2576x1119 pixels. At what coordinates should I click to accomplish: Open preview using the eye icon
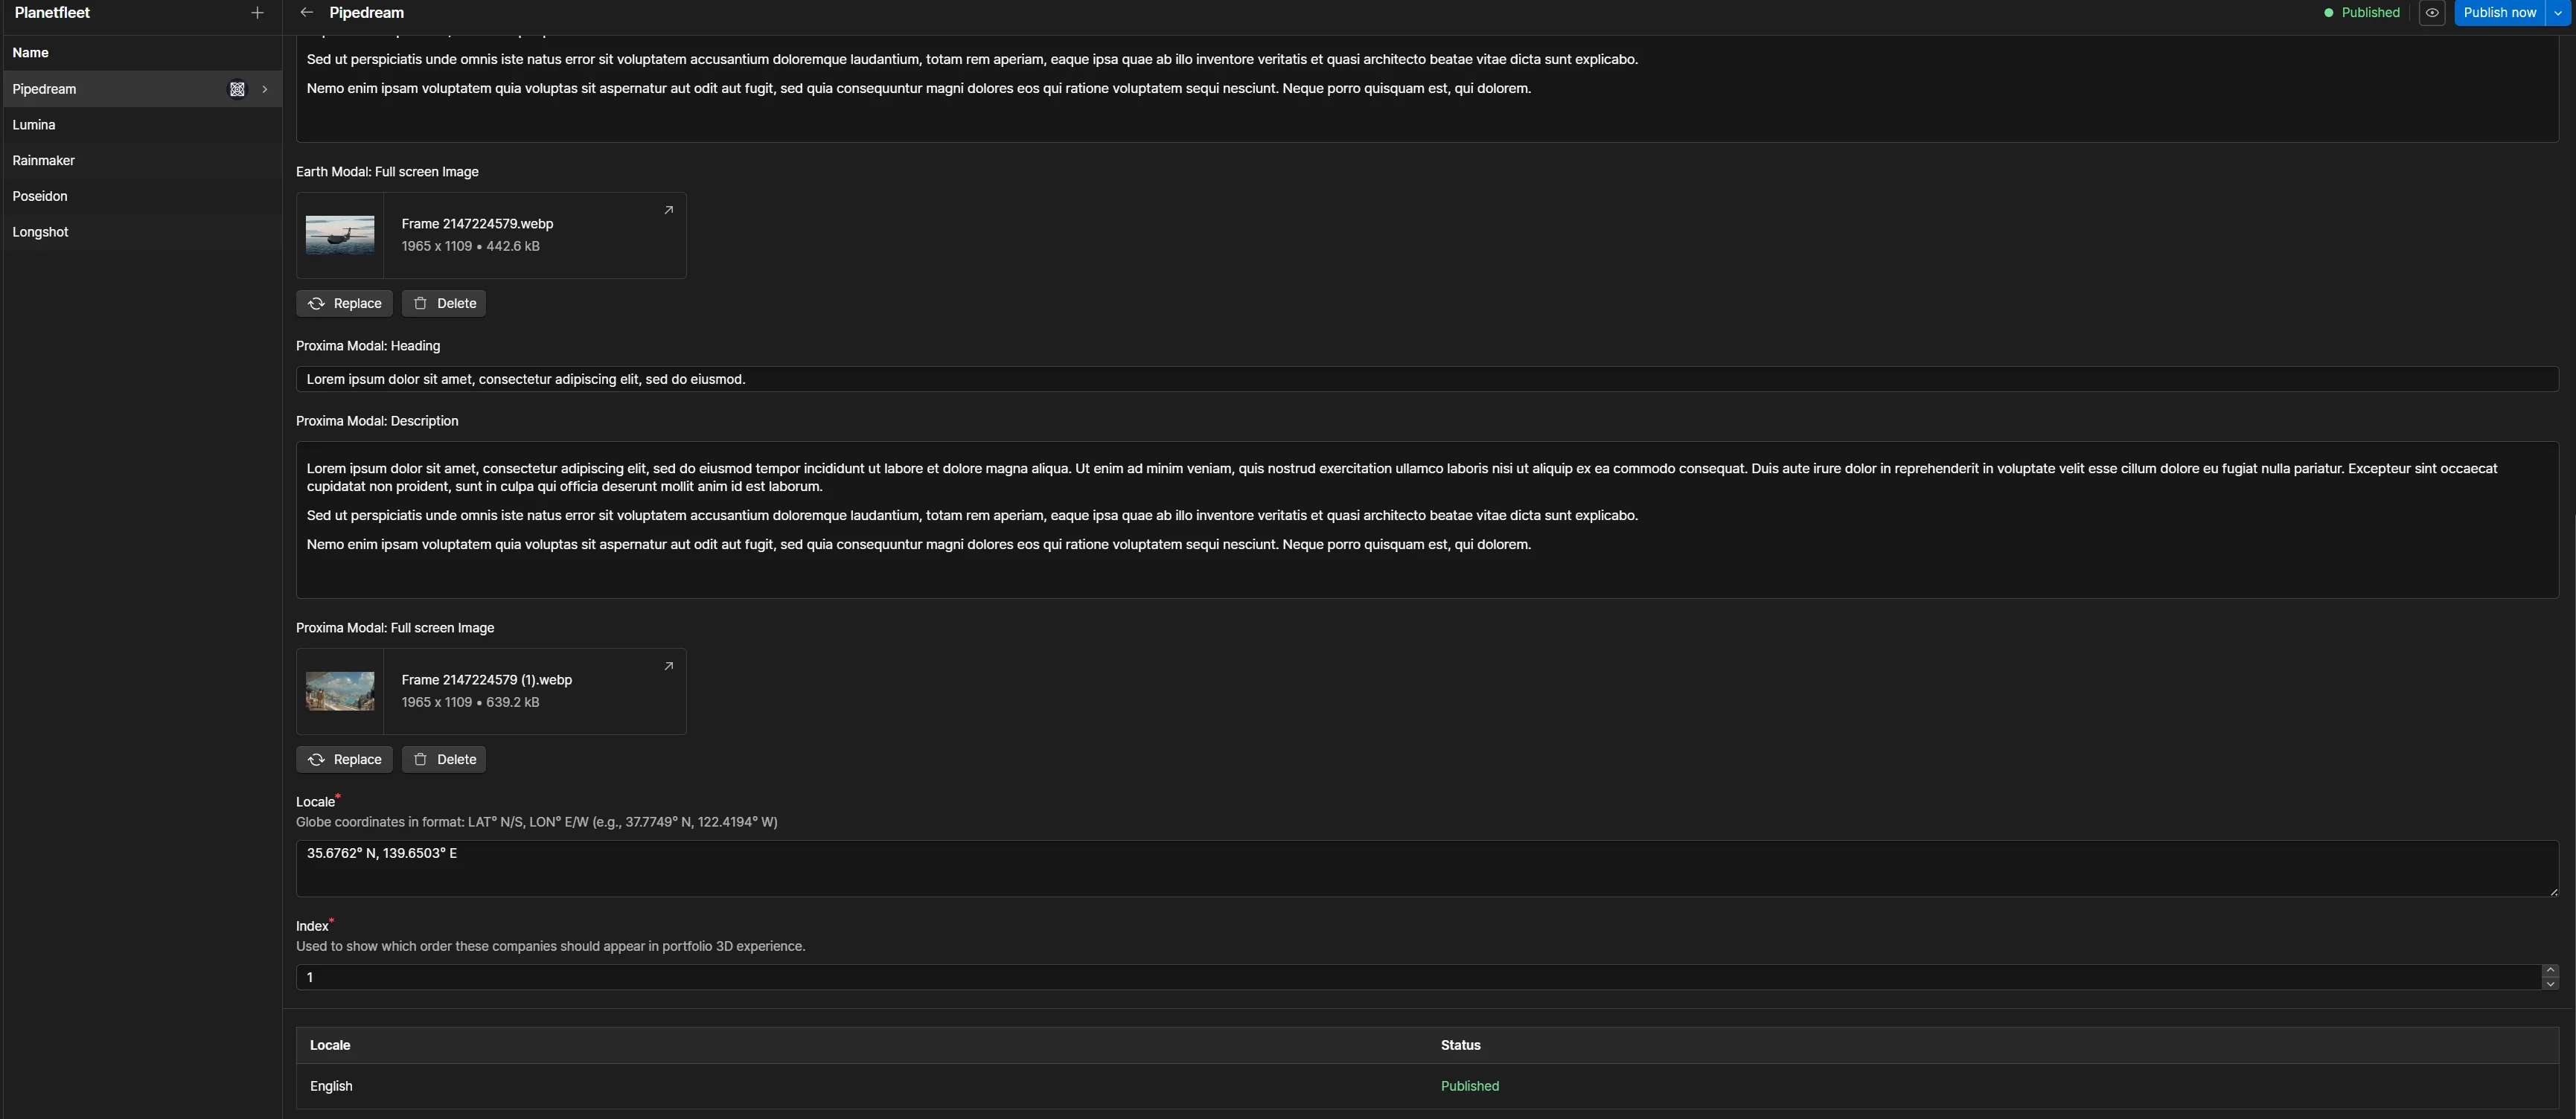(x=2433, y=12)
